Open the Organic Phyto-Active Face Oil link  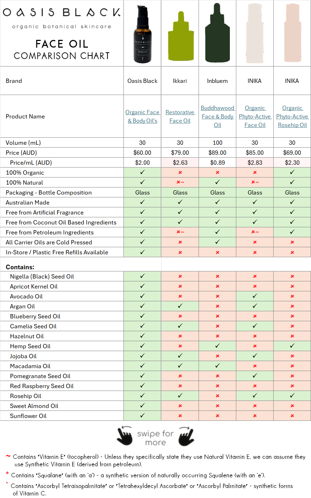point(255,116)
